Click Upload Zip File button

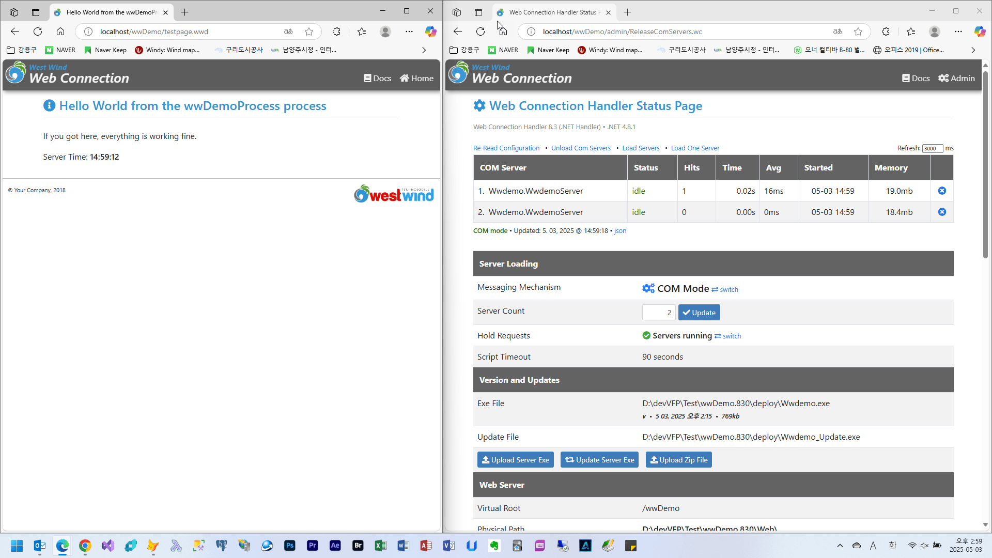point(678,460)
